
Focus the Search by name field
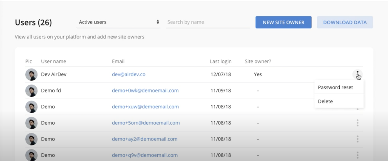click(208, 22)
